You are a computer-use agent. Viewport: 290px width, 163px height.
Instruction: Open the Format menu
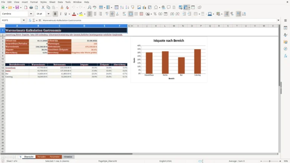tap(34, 2)
